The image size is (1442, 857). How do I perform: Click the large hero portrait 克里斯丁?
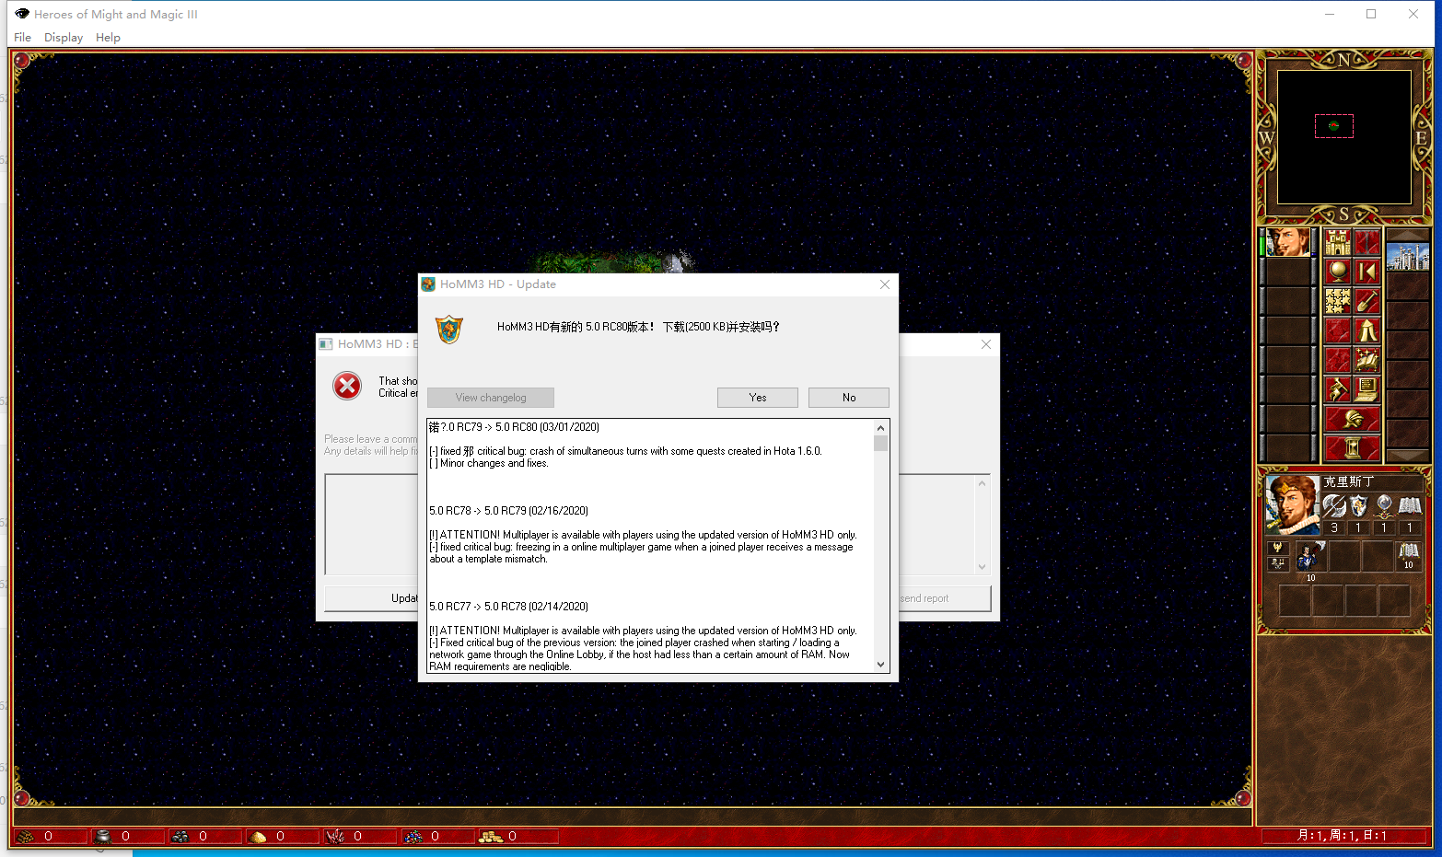(1293, 505)
